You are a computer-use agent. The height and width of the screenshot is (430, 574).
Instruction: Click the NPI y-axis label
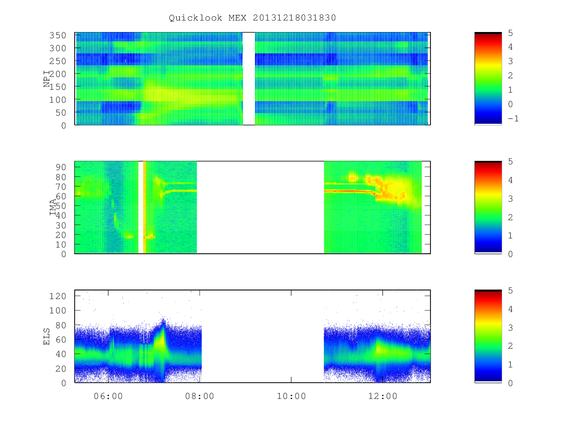point(47,79)
